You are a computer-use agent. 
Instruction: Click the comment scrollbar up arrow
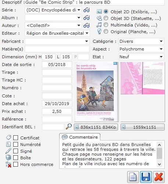pos(160,145)
